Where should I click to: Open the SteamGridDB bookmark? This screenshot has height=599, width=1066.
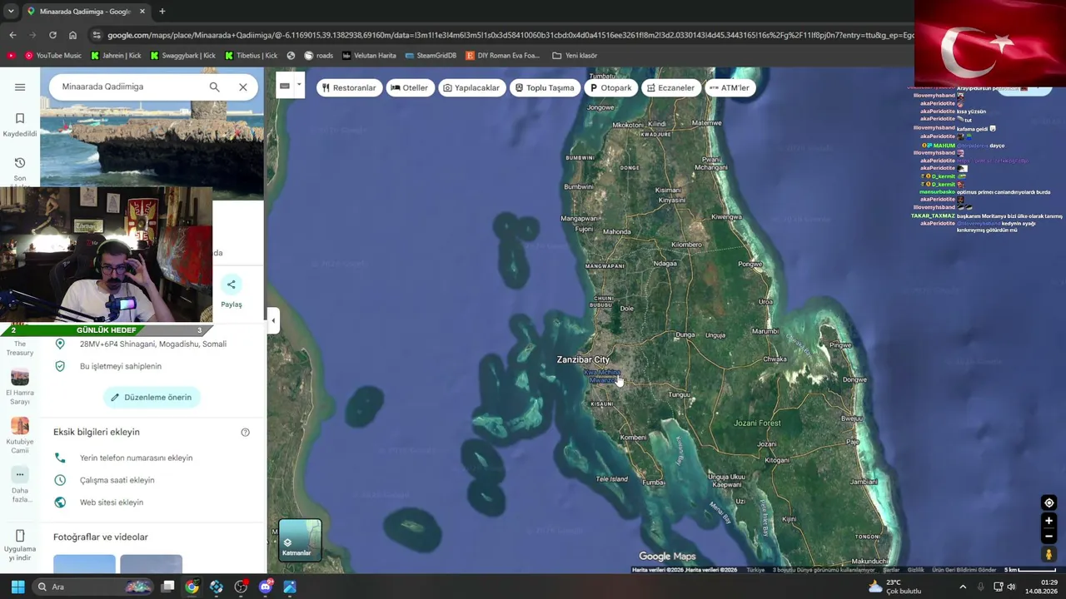point(431,56)
